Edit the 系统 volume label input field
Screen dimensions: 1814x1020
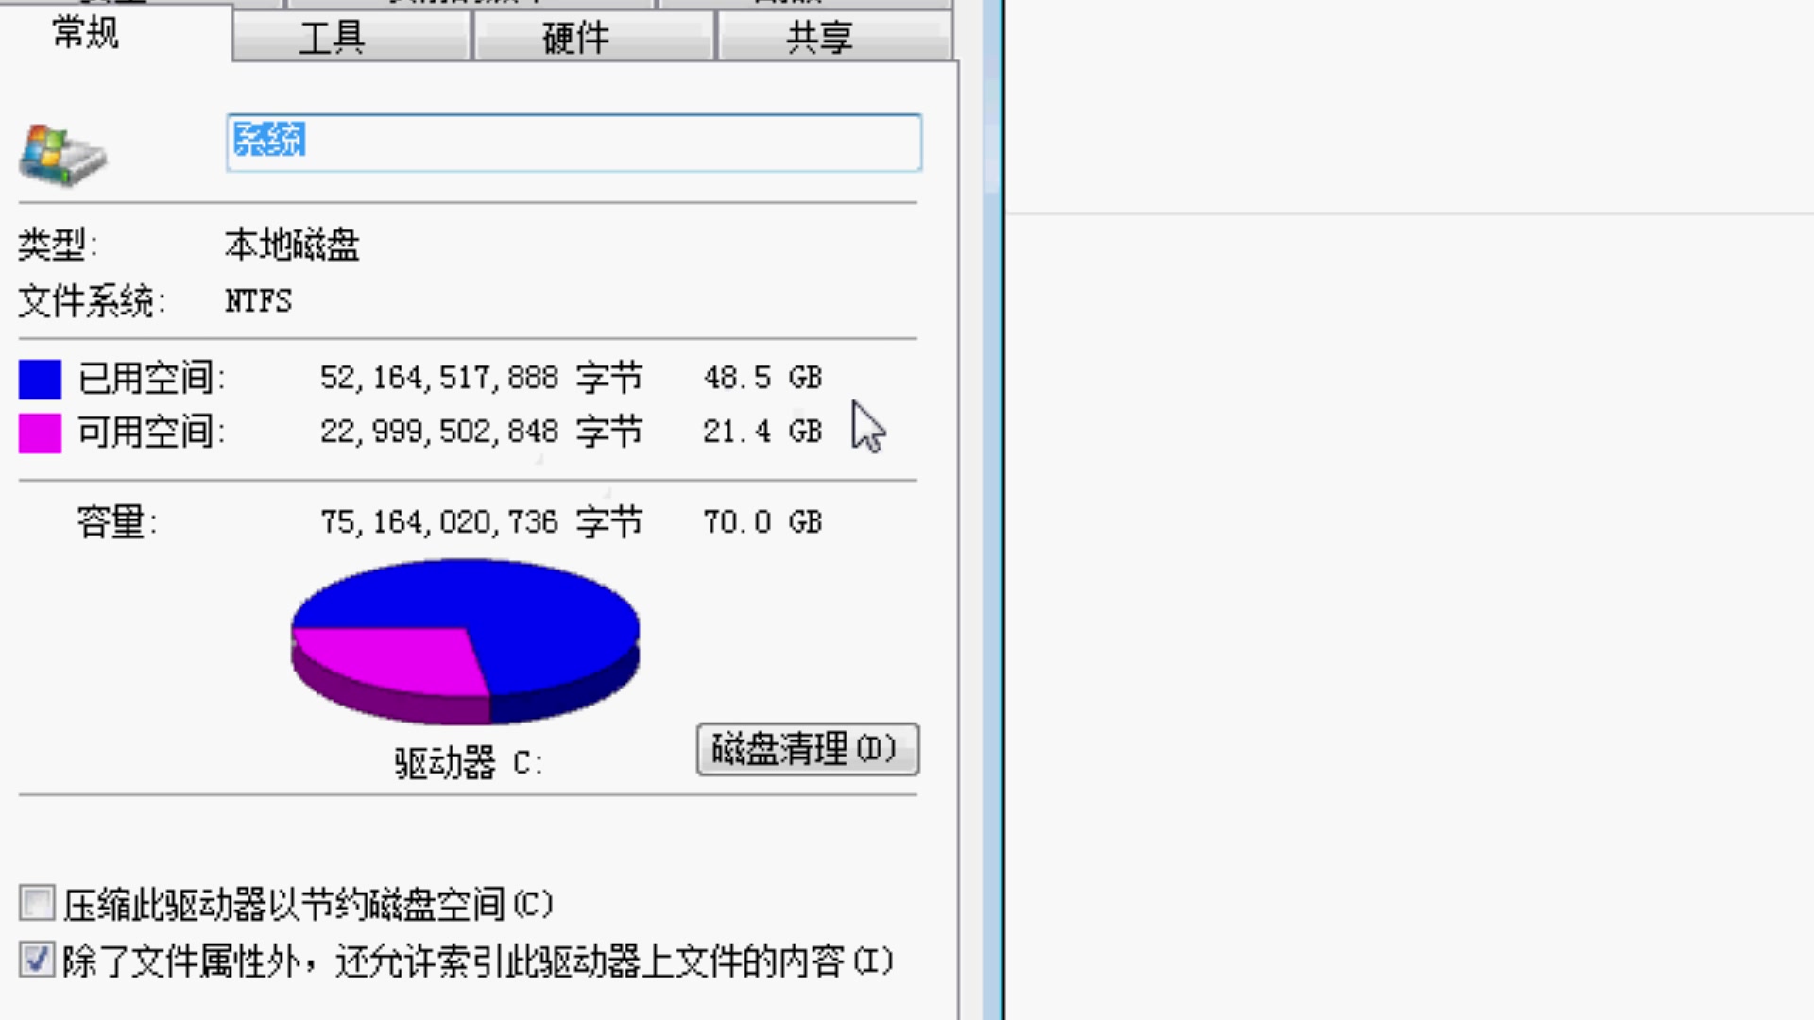(573, 141)
